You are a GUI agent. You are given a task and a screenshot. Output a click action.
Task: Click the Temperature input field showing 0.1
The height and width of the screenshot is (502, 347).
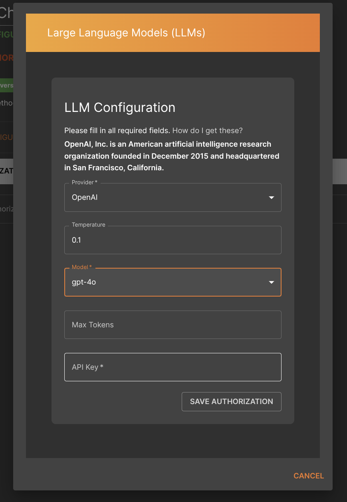click(x=173, y=240)
